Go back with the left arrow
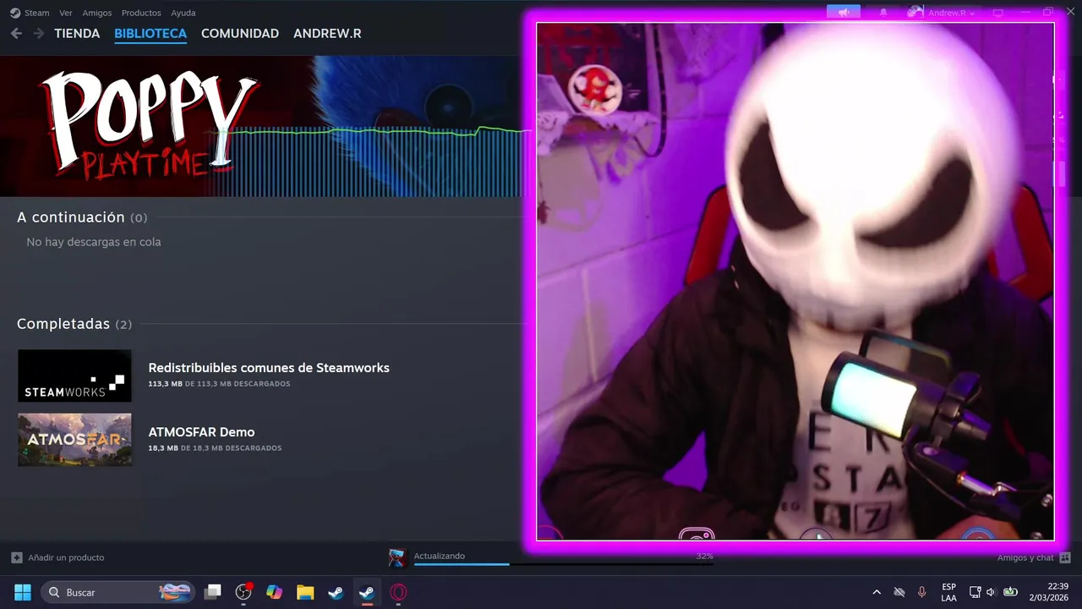1082x609 pixels. [x=16, y=33]
